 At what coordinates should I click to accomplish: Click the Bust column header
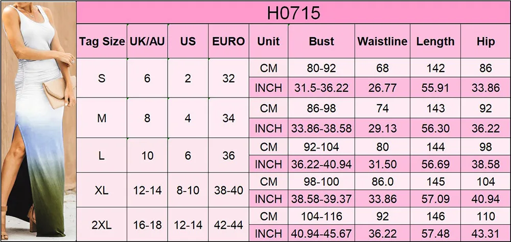coord(321,41)
